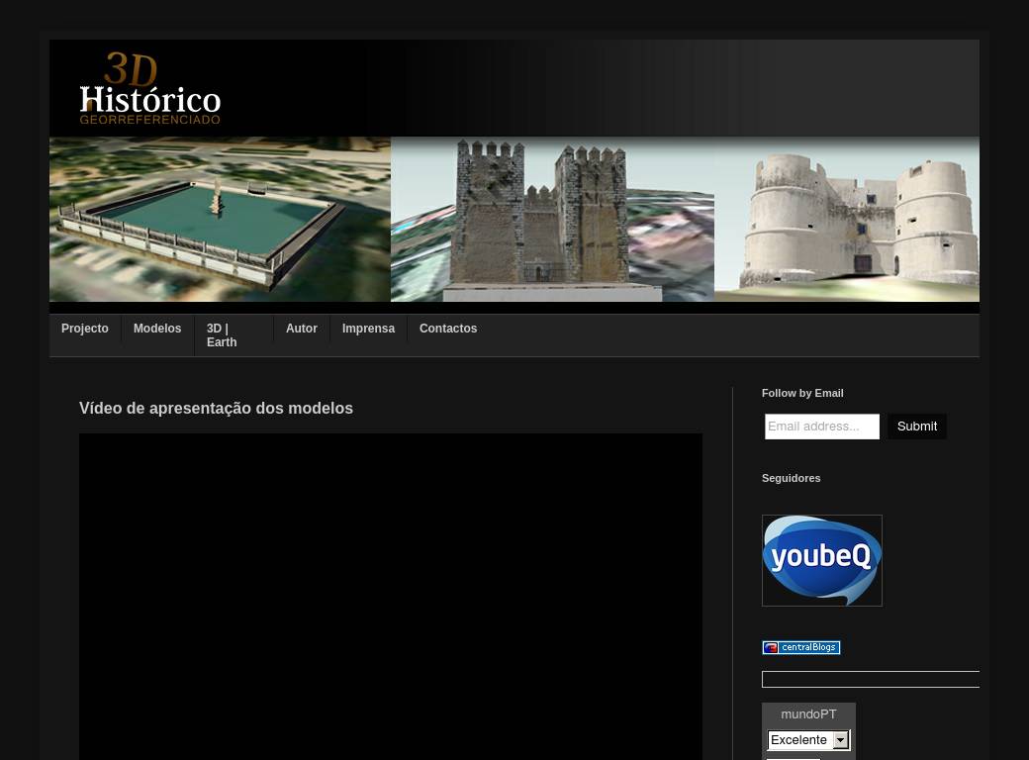1029x760 pixels.
Task: Click the Follow by Email heading
Action: click(802, 393)
